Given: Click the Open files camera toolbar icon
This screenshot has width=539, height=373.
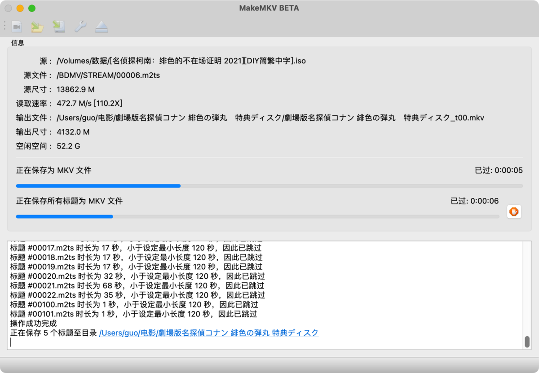Looking at the screenshot, I should [17, 27].
